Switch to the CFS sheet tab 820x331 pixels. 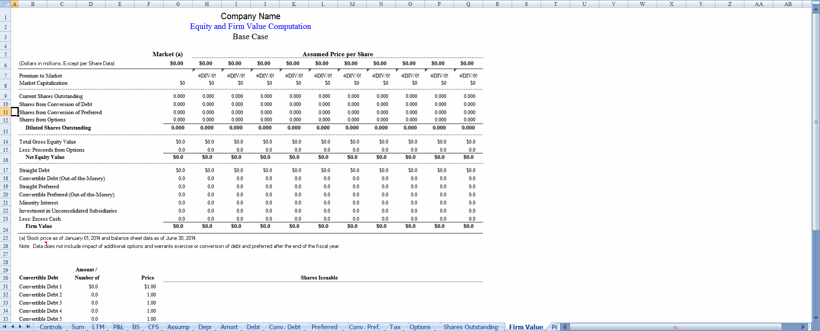pyautogui.click(x=153, y=327)
